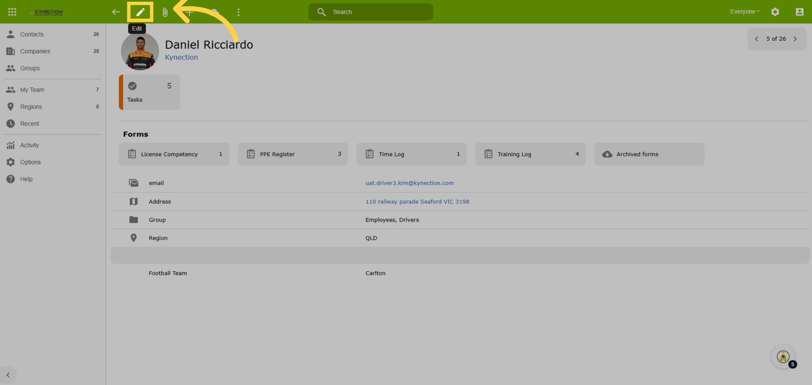Click the chat bot bubble with badge
This screenshot has width=812, height=385.
pos(784,357)
